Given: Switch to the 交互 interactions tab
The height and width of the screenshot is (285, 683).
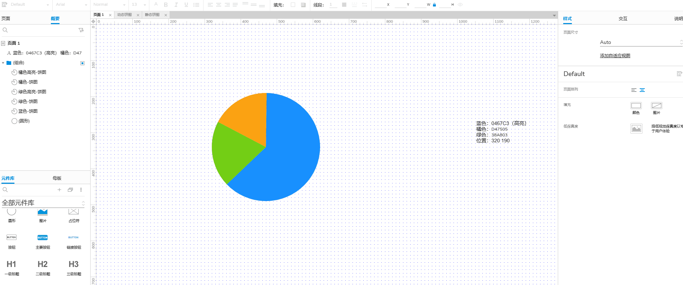Looking at the screenshot, I should click(623, 19).
